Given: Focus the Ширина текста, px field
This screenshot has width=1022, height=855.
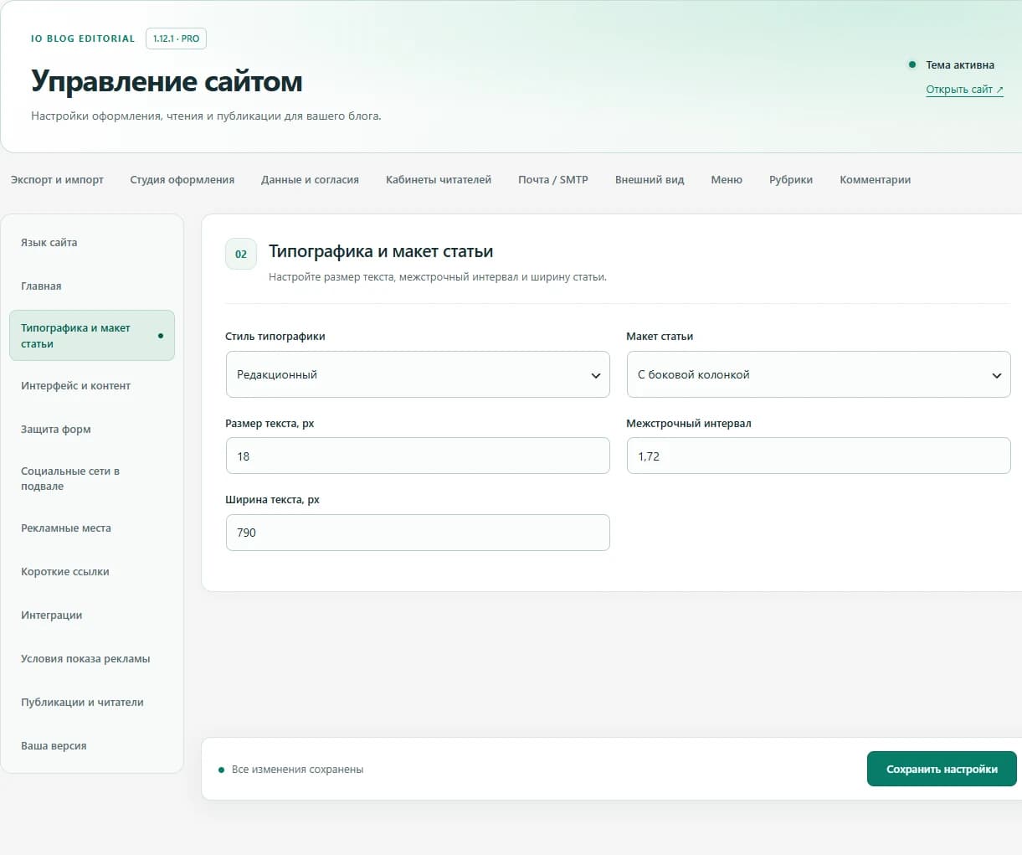Looking at the screenshot, I should 418,533.
